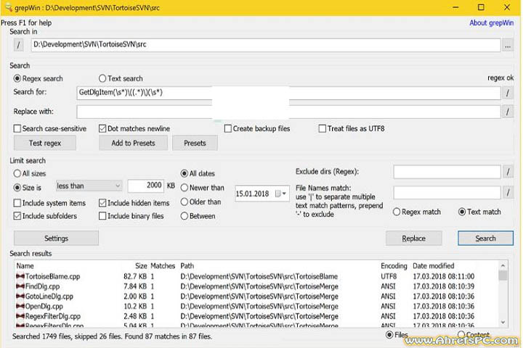Click the RegexFilterDlg.cpp file icon
The height and width of the screenshot is (348, 523).
pos(20,316)
